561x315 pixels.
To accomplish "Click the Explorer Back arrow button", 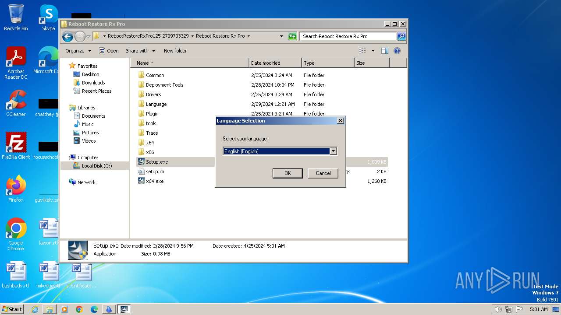I will [x=67, y=36].
